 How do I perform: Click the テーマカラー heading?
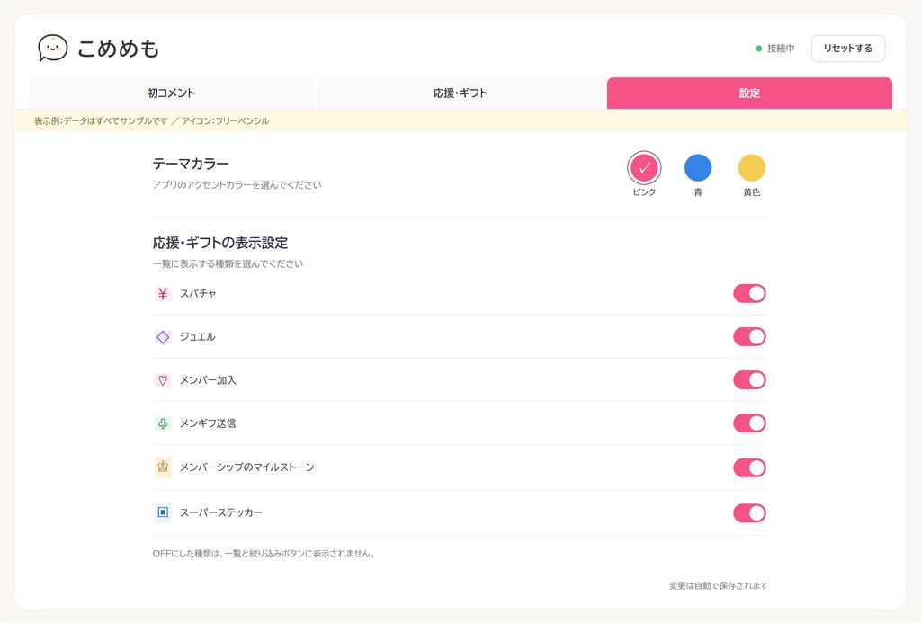pyautogui.click(x=191, y=164)
